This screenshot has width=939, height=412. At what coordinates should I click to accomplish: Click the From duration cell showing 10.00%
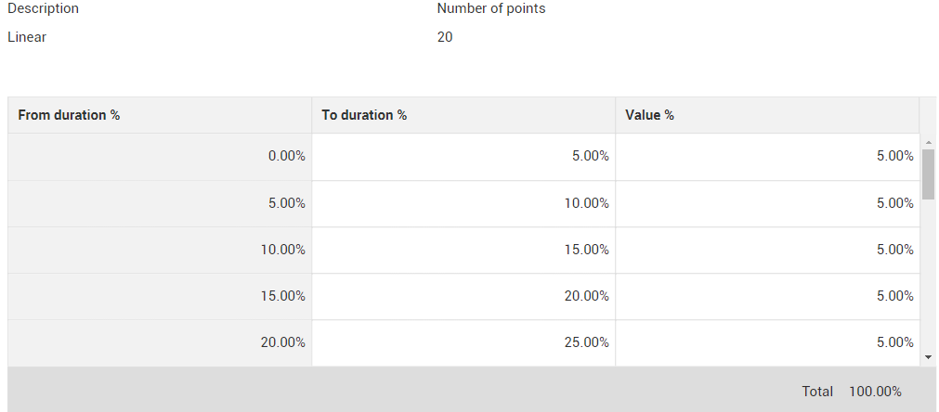160,250
